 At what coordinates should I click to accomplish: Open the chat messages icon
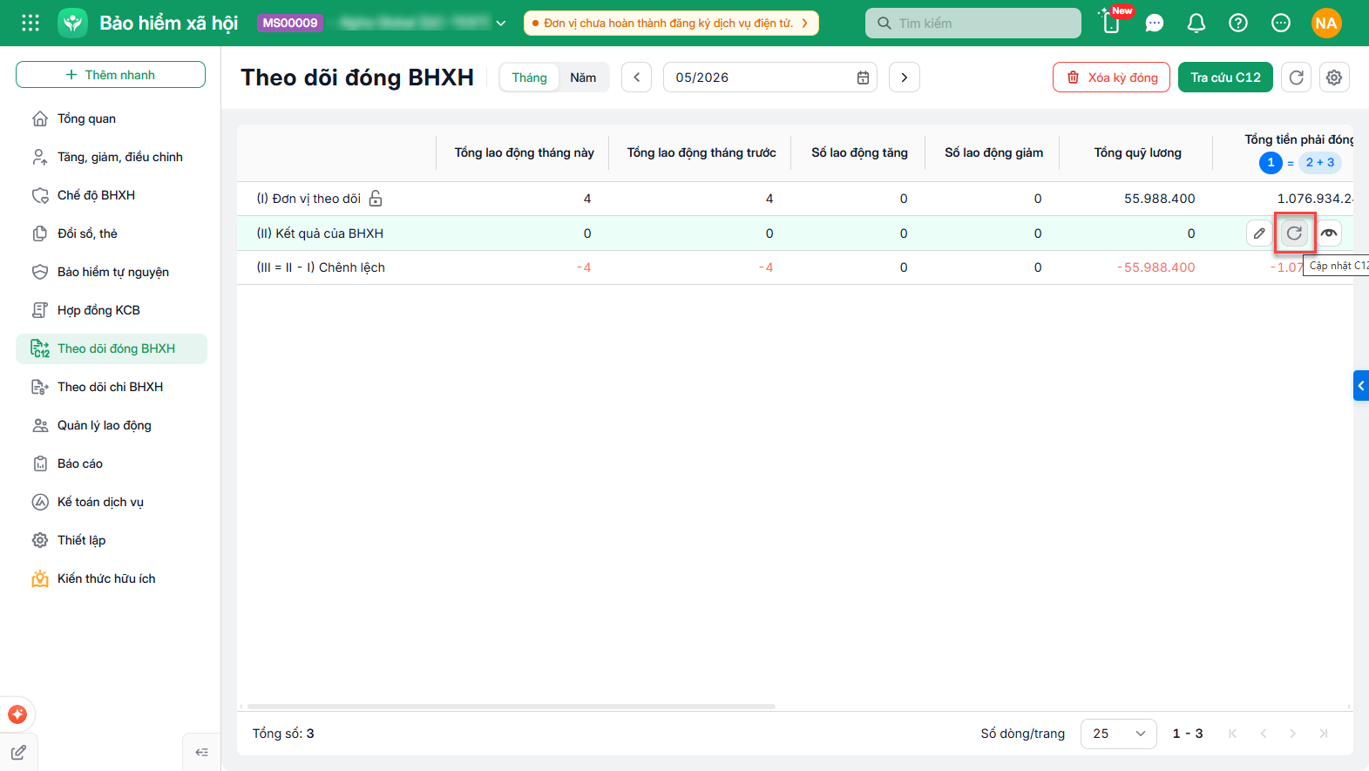(1155, 24)
